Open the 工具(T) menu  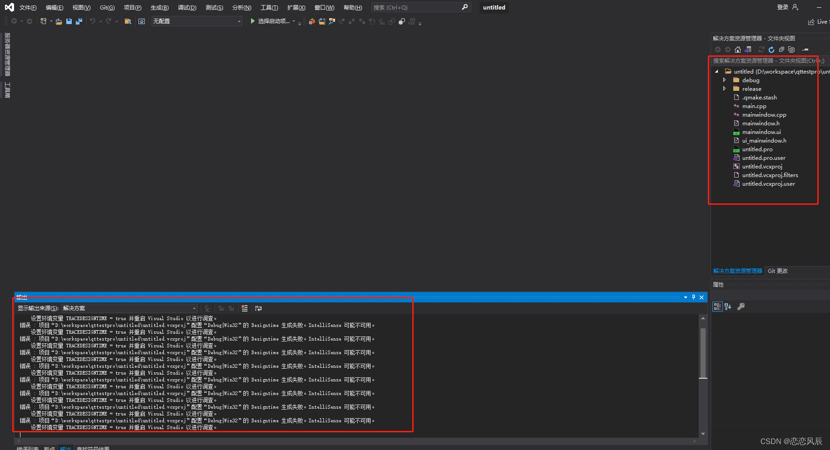[x=269, y=8]
